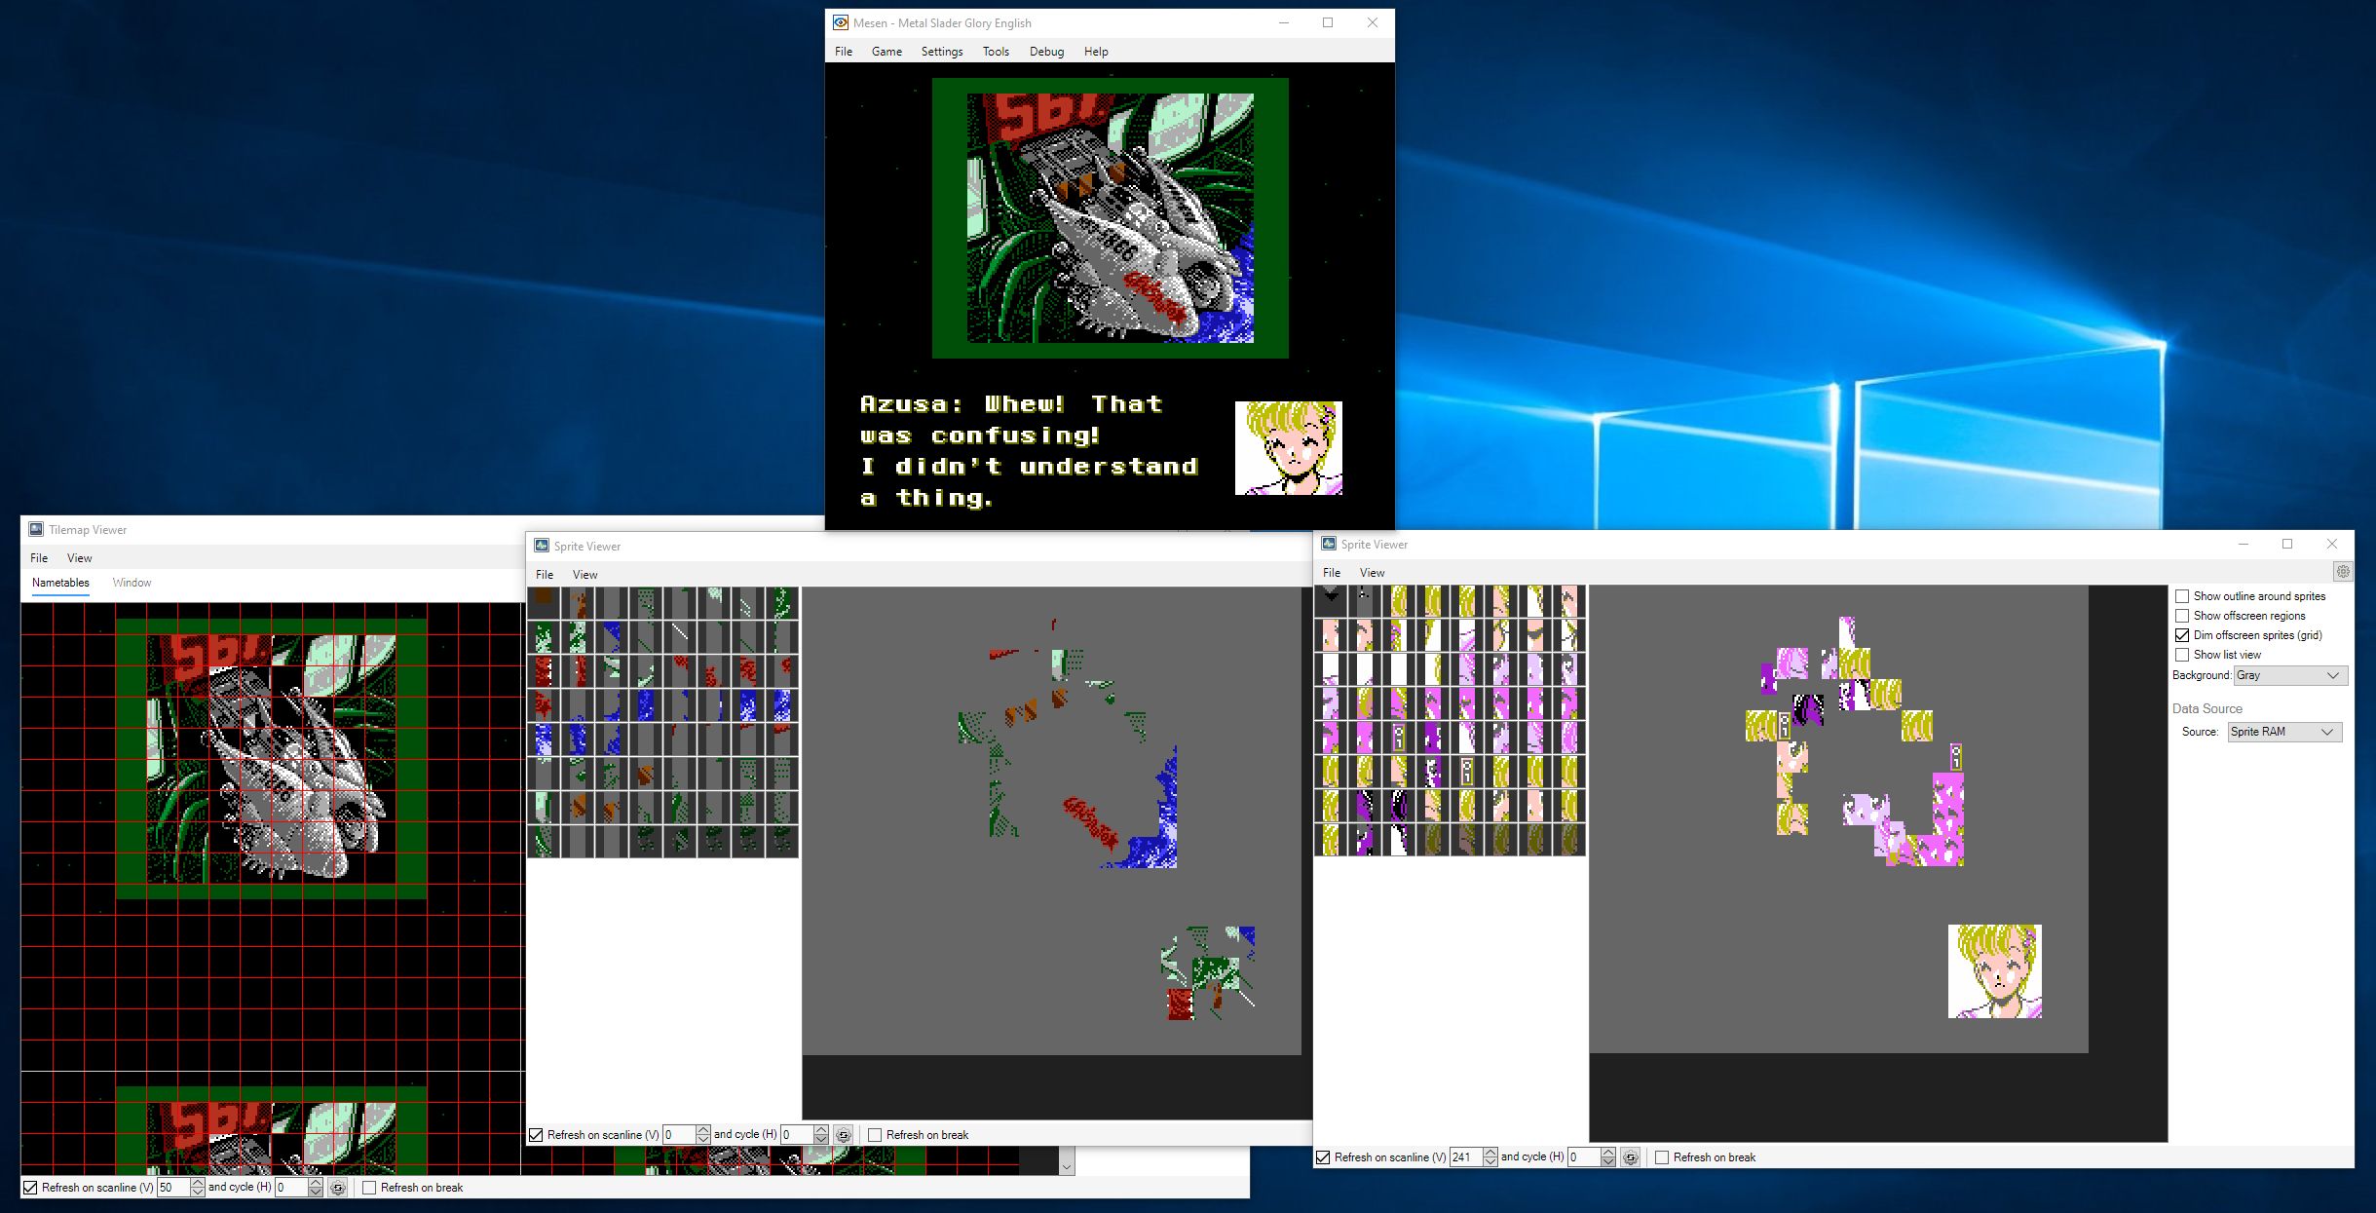This screenshot has width=2376, height=1213.
Task: Uncheck Dim offscreen sprites (grid)
Action: [2182, 635]
